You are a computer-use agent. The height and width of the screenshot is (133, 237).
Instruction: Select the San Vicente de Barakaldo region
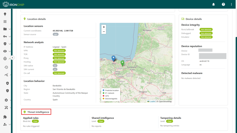(x=64, y=89)
